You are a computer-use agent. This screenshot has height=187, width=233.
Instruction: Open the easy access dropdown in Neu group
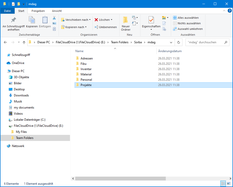pos(135,23)
